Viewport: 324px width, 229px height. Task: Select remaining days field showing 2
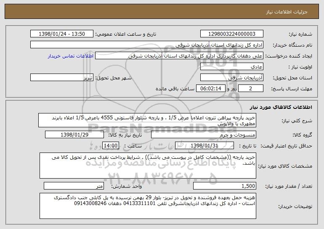251,89
